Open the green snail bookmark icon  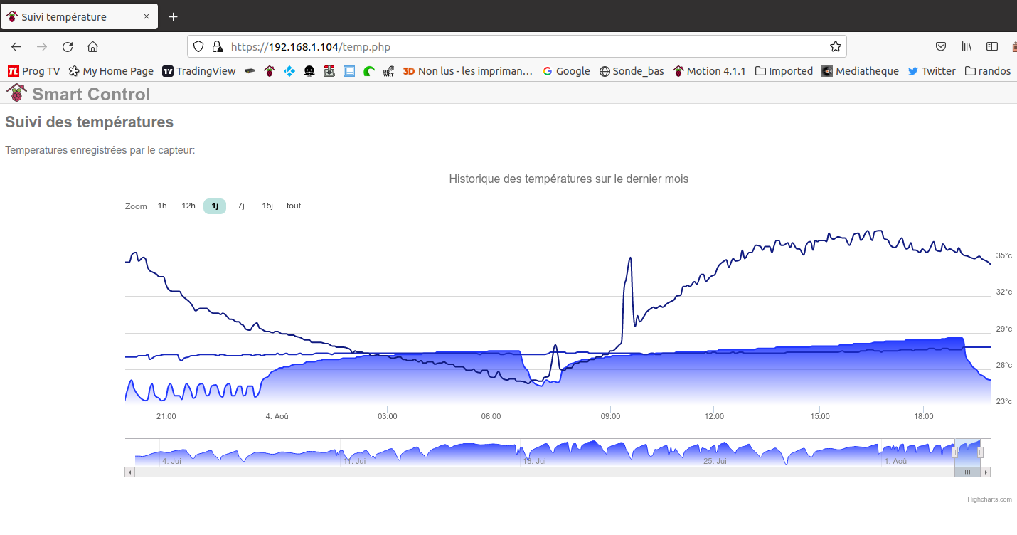(x=368, y=70)
